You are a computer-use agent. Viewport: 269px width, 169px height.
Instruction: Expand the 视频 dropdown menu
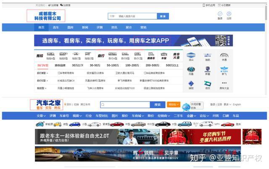pyautogui.click(x=77, y=116)
